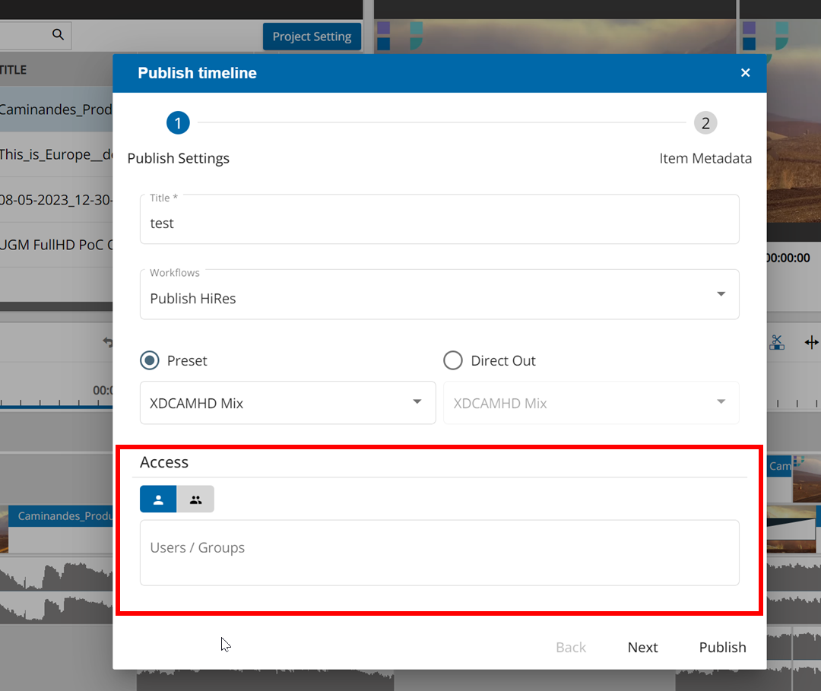
Task: Select the Publish Settings step label
Action: pos(178,158)
